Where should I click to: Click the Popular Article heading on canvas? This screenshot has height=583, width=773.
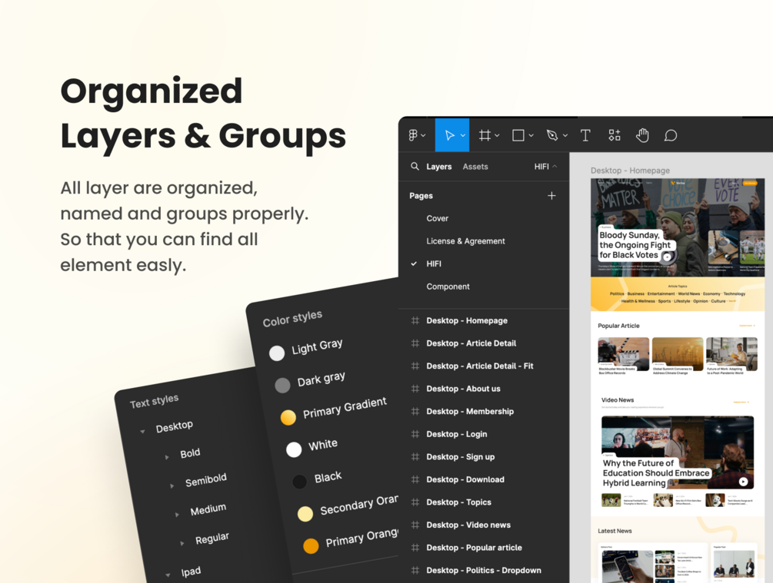click(x=618, y=326)
